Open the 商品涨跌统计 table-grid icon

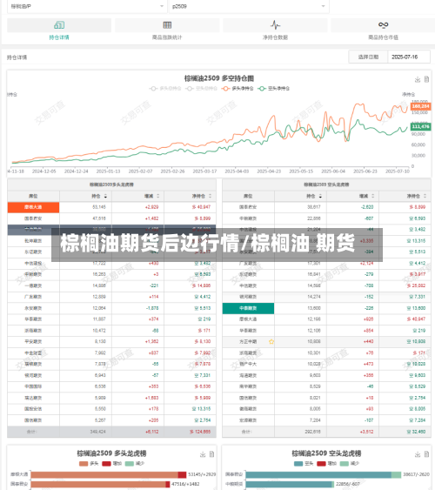(x=167, y=24)
